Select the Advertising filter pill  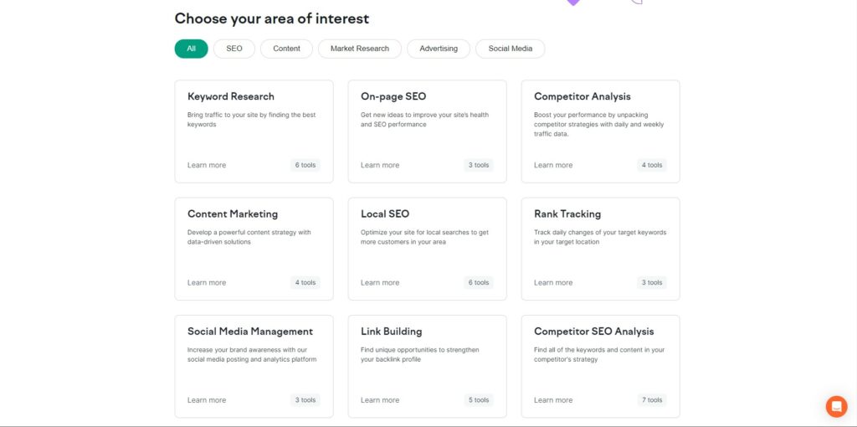coord(439,49)
